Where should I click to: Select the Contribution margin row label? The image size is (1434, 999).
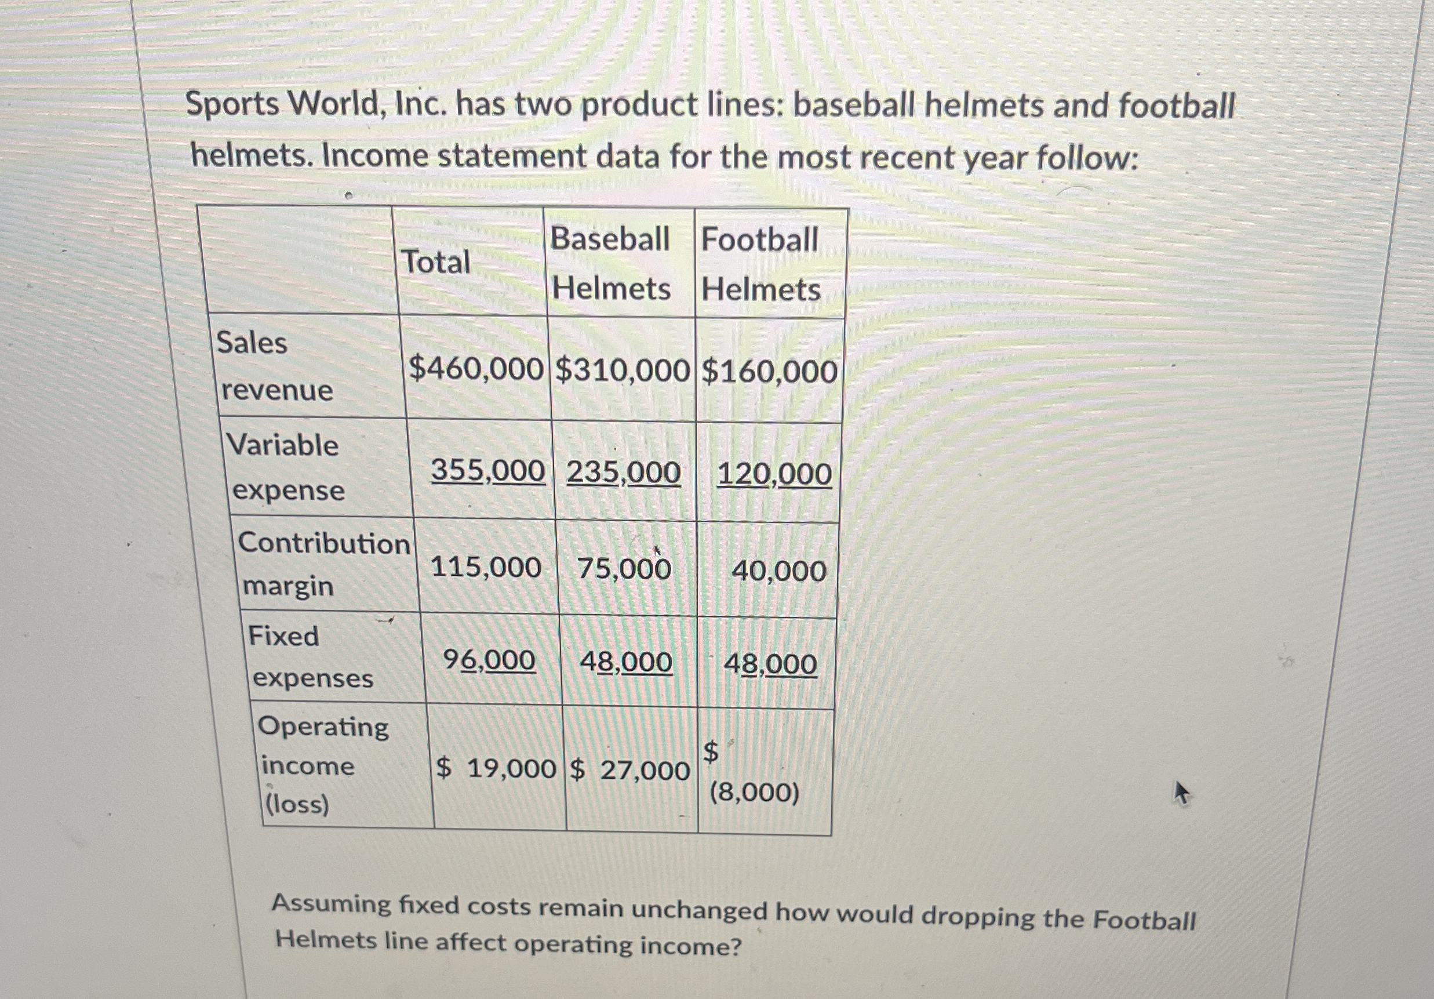[324, 564]
